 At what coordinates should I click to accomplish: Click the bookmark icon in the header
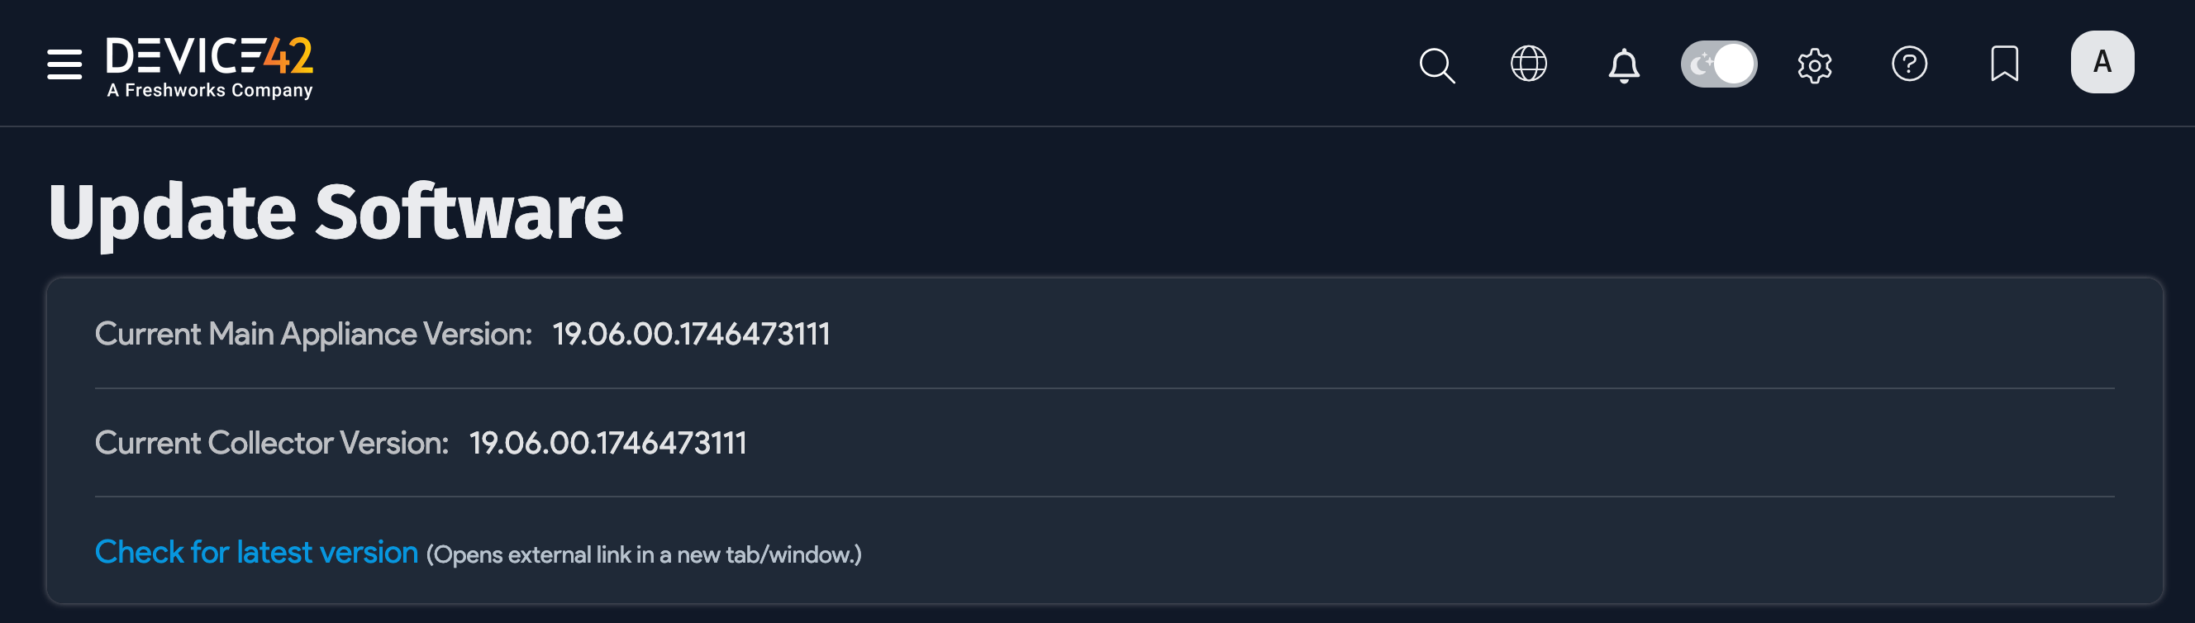click(2003, 63)
